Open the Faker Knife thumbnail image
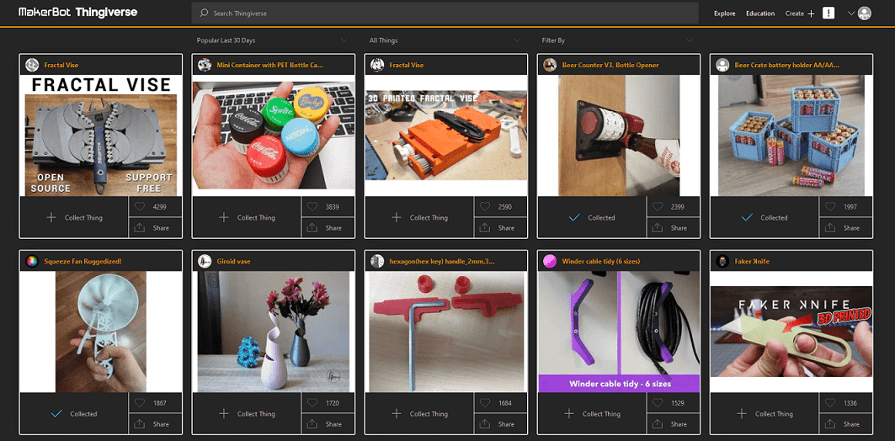Screen dimensions: 895x441 [x=791, y=332]
